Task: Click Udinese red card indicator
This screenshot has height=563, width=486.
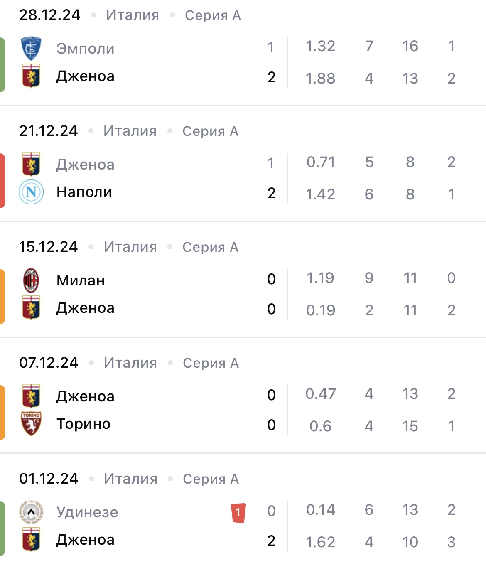Action: (238, 512)
